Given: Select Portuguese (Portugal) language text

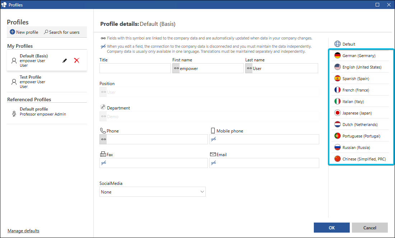Looking at the screenshot, I should tap(361, 136).
